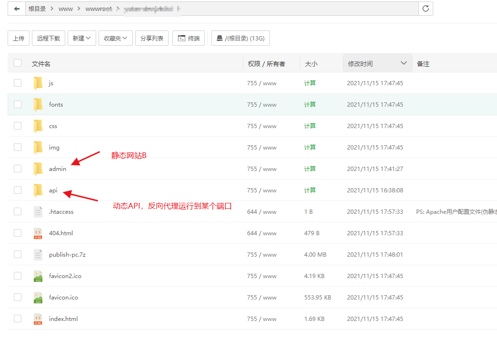Click the .htaccess file icon
Screen dimensions: 497x350
[x=38, y=211]
